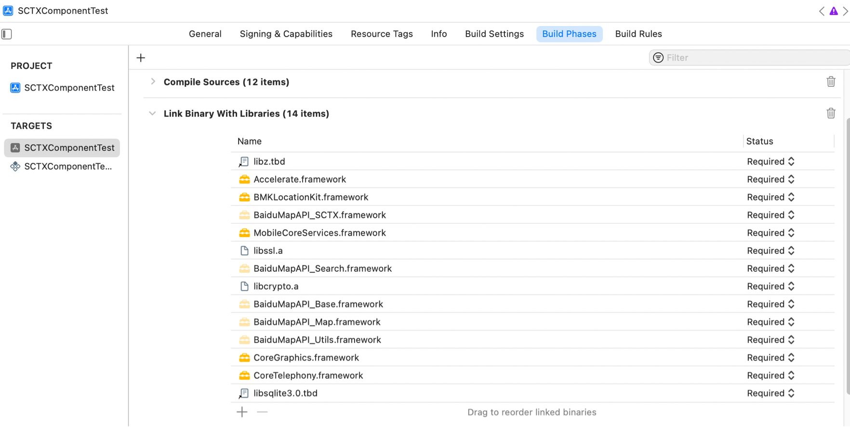The width and height of the screenshot is (850, 427).
Task: Navigate back with left chevron arrow
Action: (x=821, y=11)
